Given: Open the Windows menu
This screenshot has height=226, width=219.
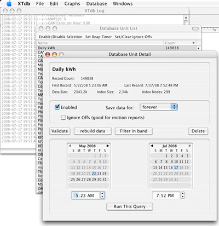Looking at the screenshot, I should point(123,4).
